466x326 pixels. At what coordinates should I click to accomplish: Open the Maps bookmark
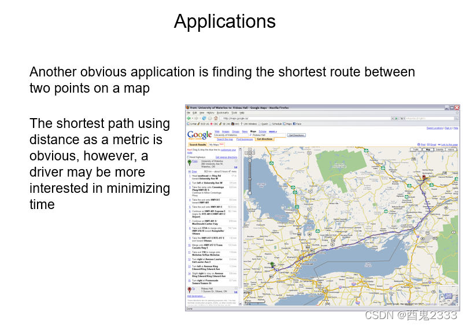(287, 124)
